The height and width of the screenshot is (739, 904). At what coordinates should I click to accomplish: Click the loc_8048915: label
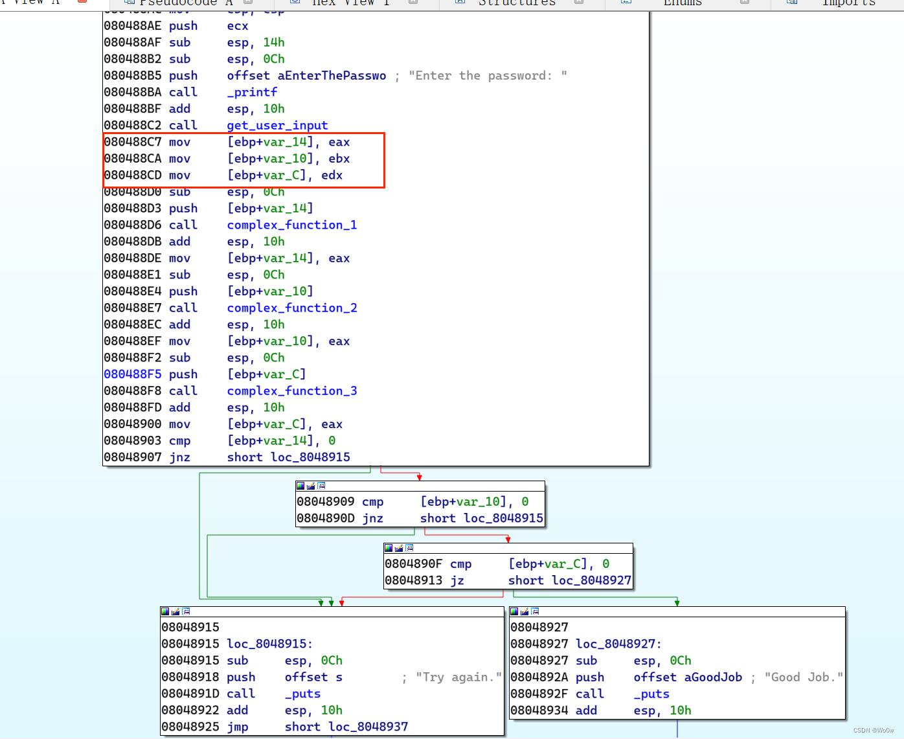(270, 644)
